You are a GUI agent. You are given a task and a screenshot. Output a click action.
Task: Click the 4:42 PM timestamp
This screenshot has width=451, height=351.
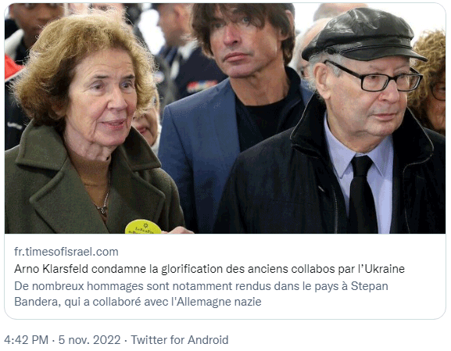click(x=26, y=340)
